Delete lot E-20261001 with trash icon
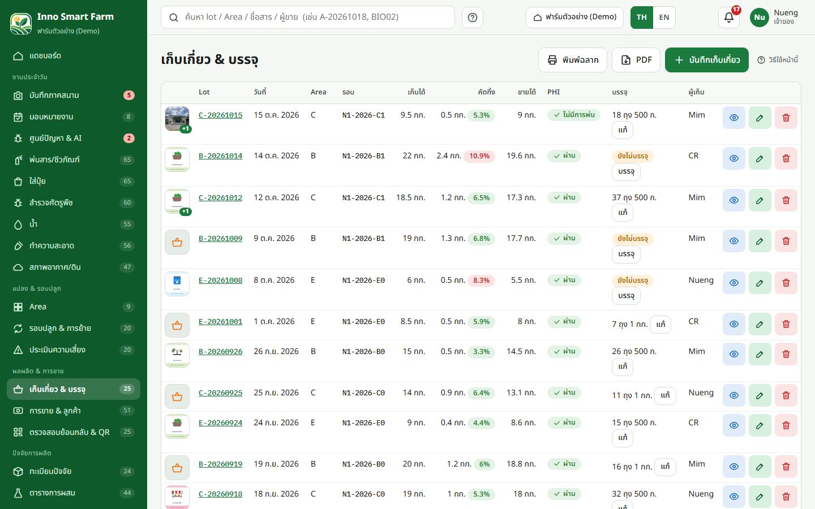Screen dimensions: 815x509 786,324
